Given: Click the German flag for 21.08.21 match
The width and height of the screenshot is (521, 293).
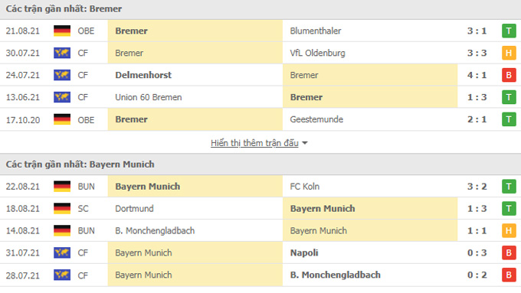Looking at the screenshot, I should [x=62, y=31].
